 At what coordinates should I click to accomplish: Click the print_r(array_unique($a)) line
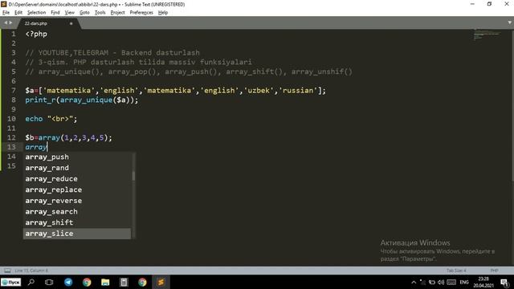point(82,100)
